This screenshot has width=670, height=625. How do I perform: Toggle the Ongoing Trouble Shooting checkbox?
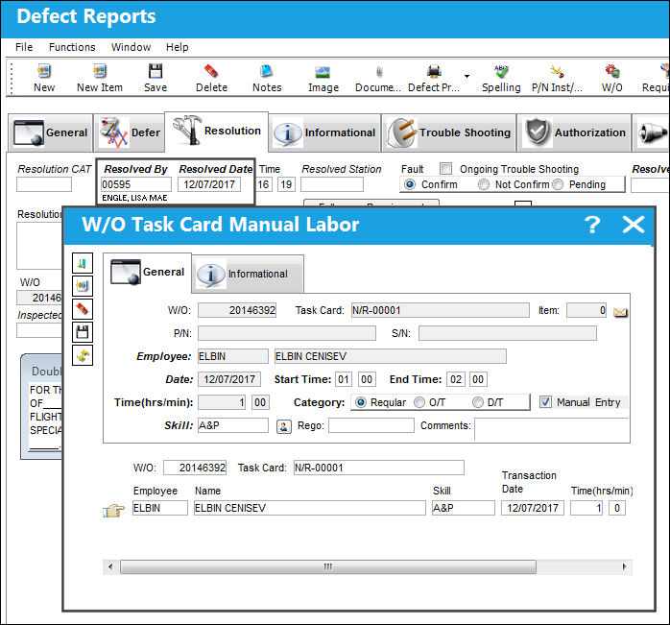(x=445, y=168)
